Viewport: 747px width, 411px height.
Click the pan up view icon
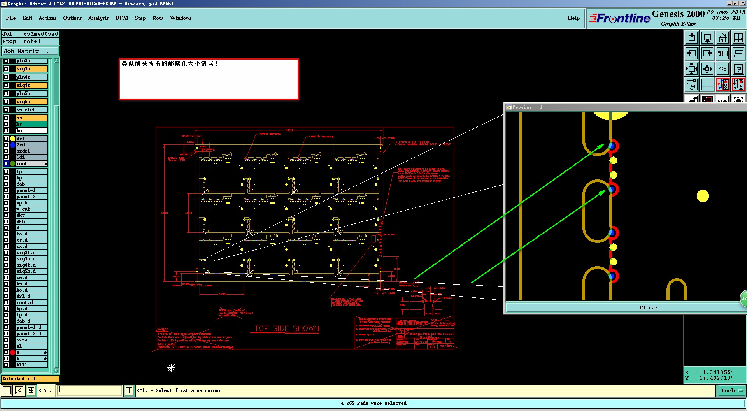tap(692, 38)
